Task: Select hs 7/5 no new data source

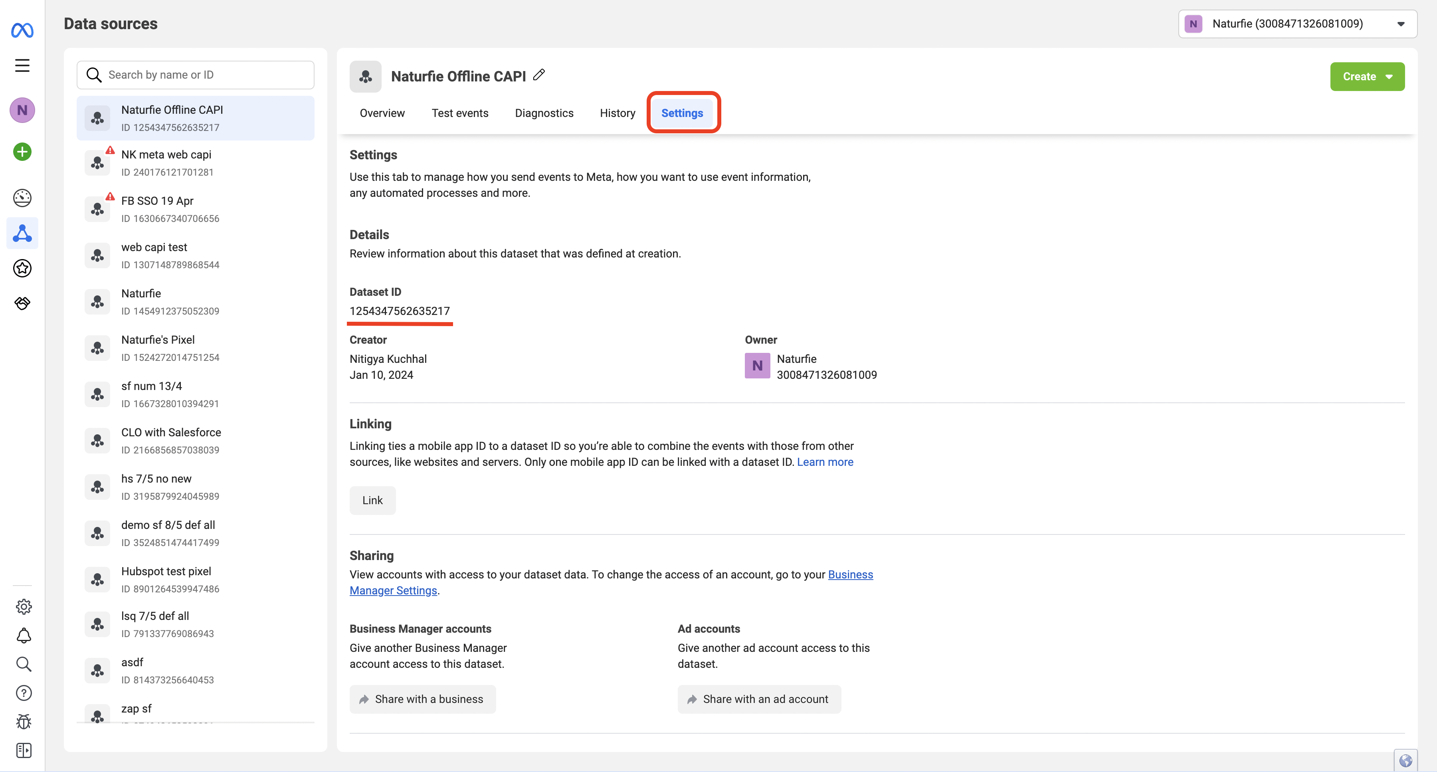Action: (x=195, y=487)
